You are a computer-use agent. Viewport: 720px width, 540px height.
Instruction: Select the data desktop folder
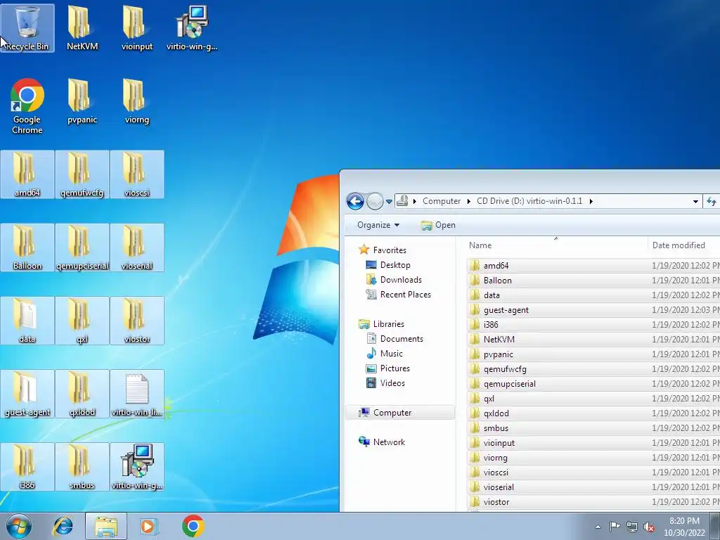point(27,321)
